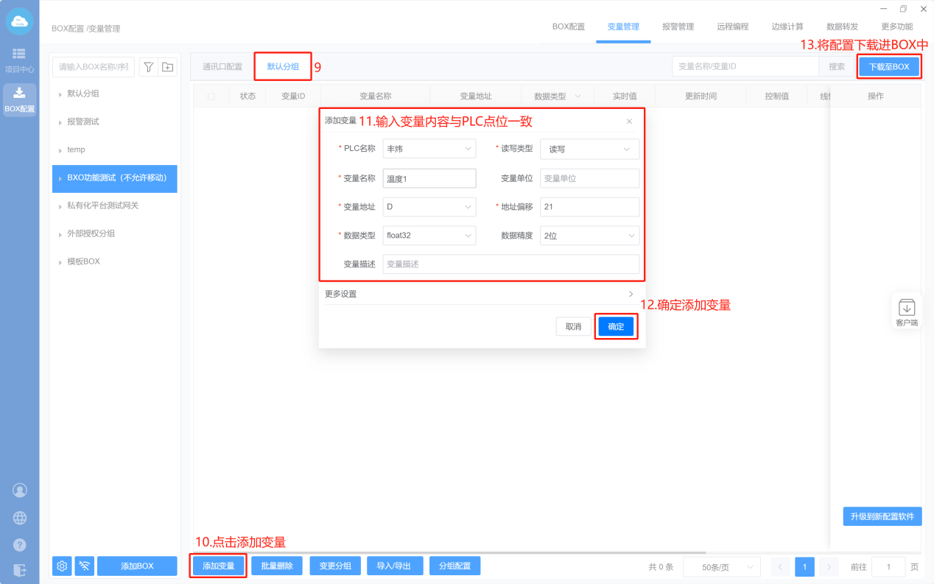Switch to the 通讯口配置 tab
This screenshot has height=584, width=934.
tap(222, 67)
